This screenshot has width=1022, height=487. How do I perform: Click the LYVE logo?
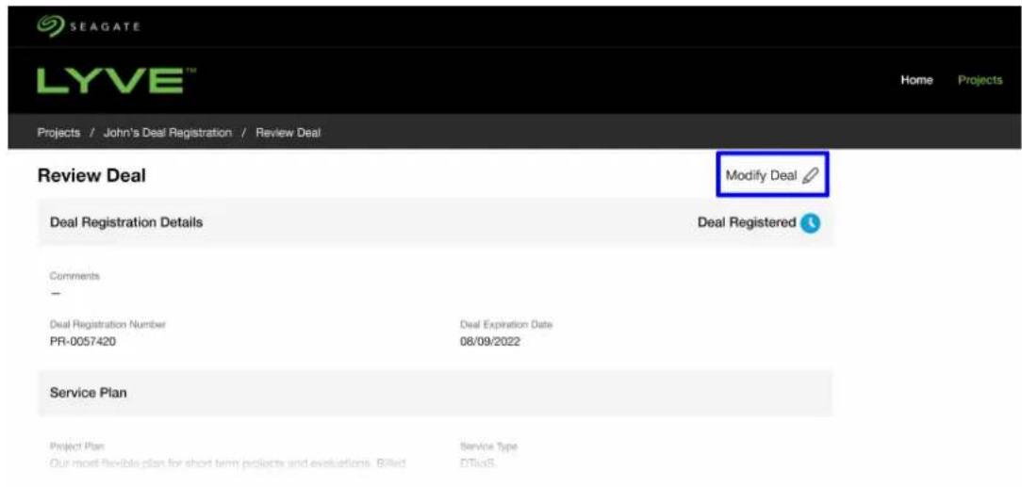click(x=116, y=81)
